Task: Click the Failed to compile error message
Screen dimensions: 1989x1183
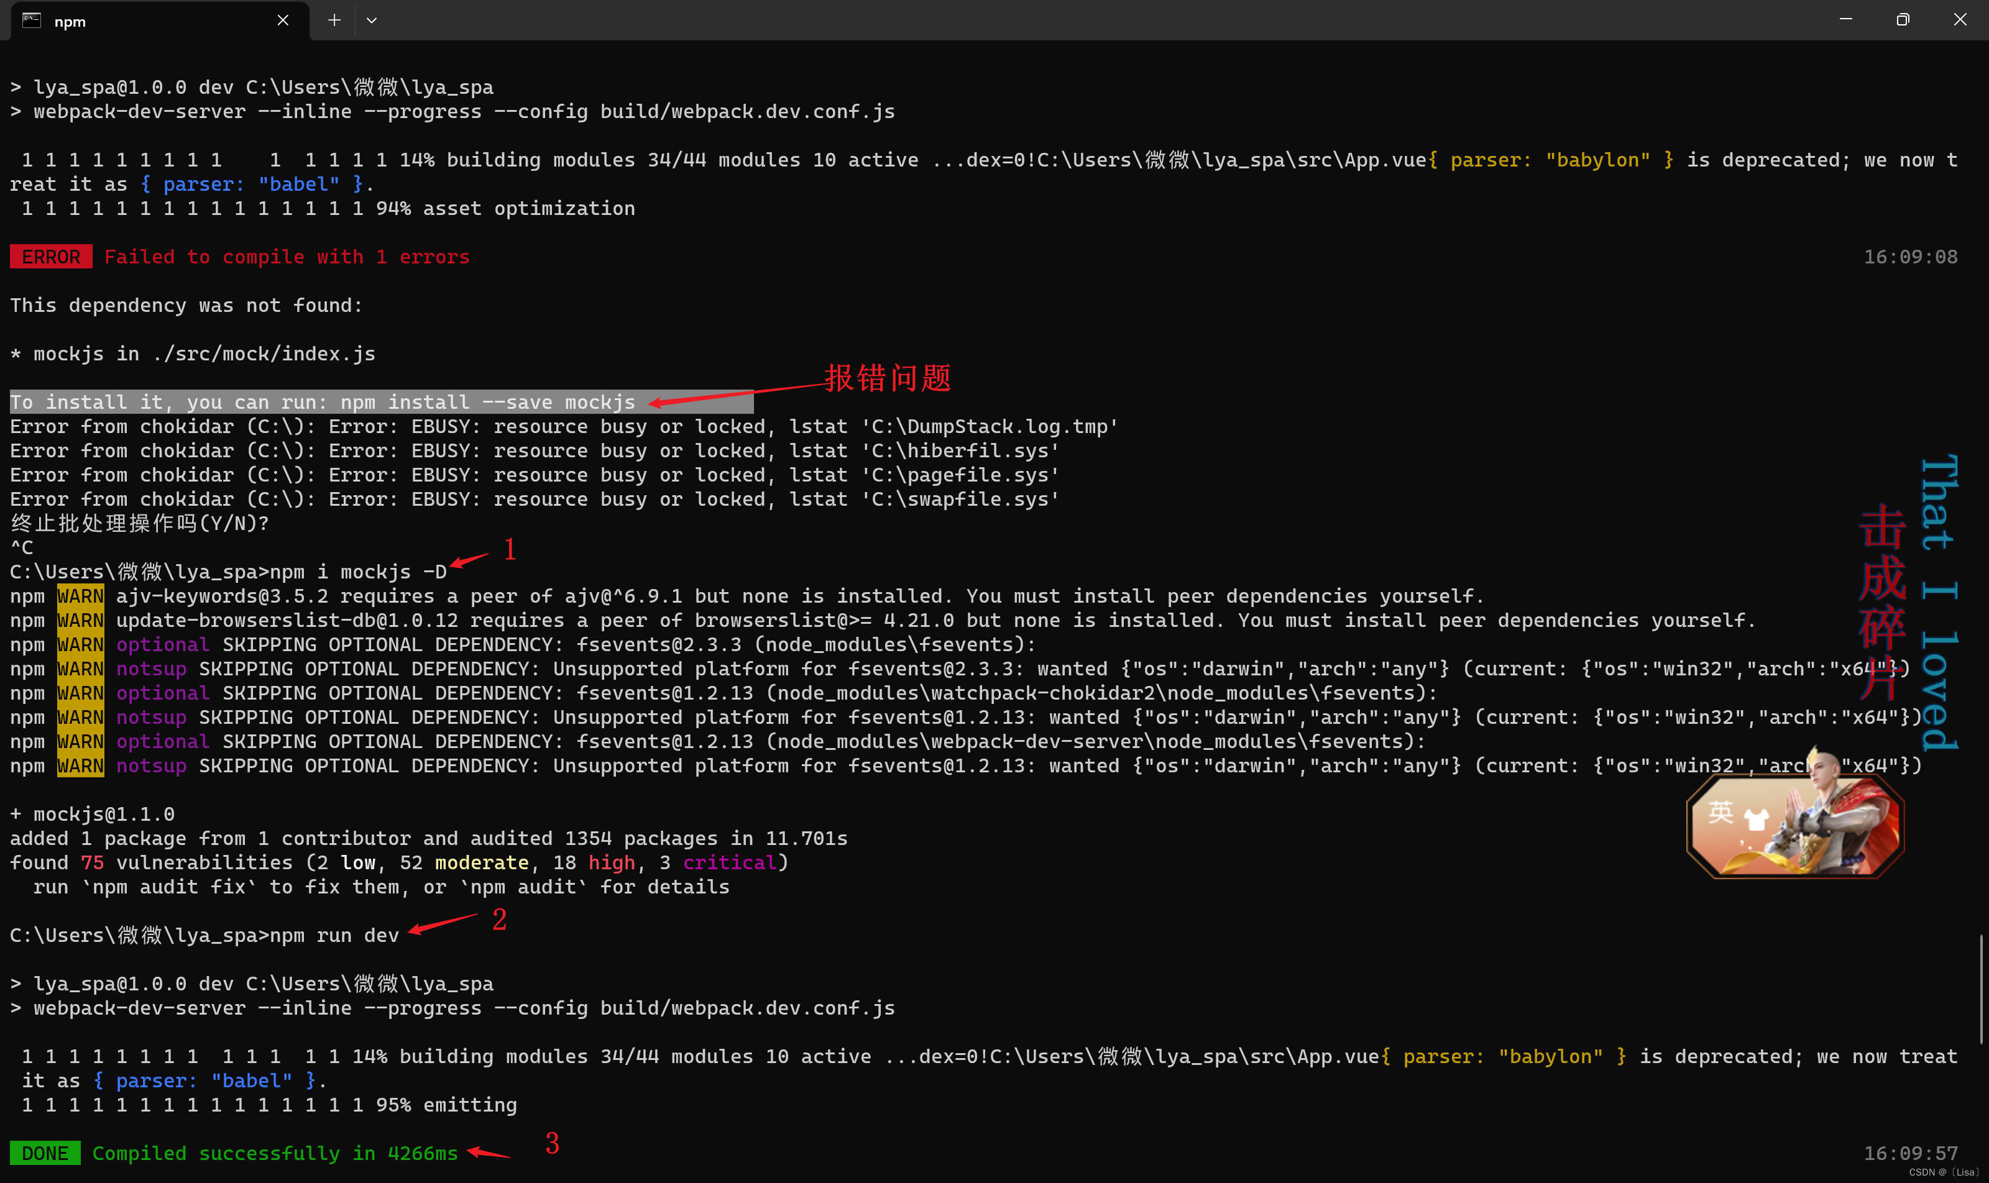Action: (x=288, y=257)
